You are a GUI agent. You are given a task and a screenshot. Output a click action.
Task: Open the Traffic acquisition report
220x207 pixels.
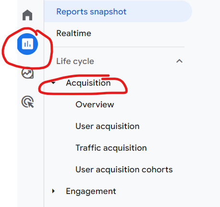point(111,148)
